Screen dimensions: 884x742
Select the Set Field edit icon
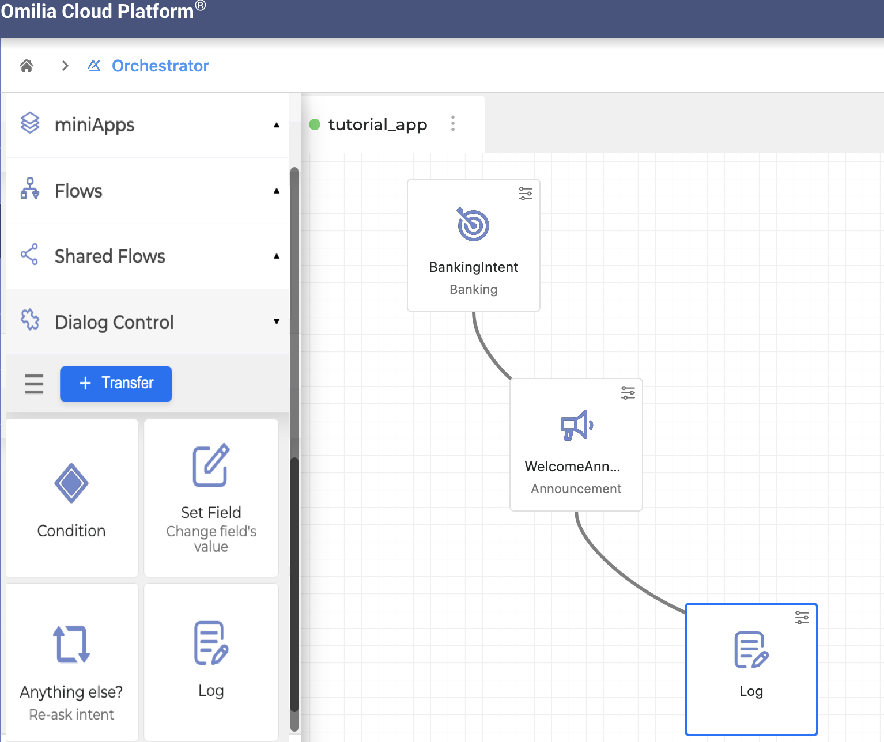(211, 465)
